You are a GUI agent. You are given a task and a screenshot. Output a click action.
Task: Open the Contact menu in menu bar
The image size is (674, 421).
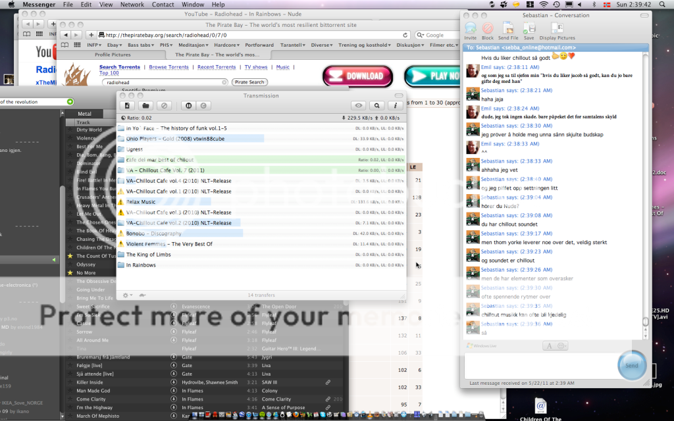[163, 5]
